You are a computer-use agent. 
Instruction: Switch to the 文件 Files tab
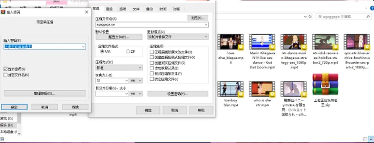[136, 9]
